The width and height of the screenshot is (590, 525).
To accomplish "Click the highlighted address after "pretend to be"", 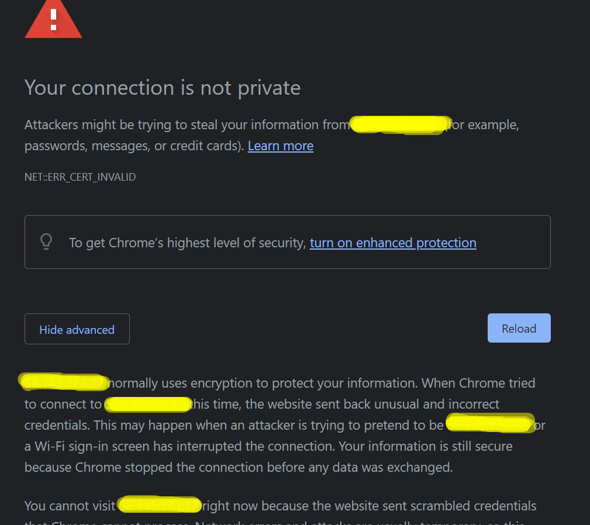I will click(490, 424).
